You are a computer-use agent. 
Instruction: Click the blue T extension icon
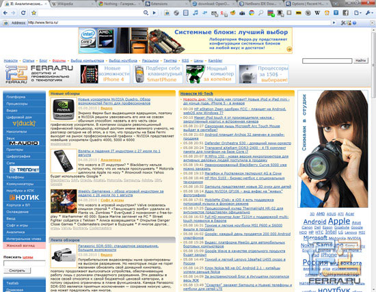336,13
